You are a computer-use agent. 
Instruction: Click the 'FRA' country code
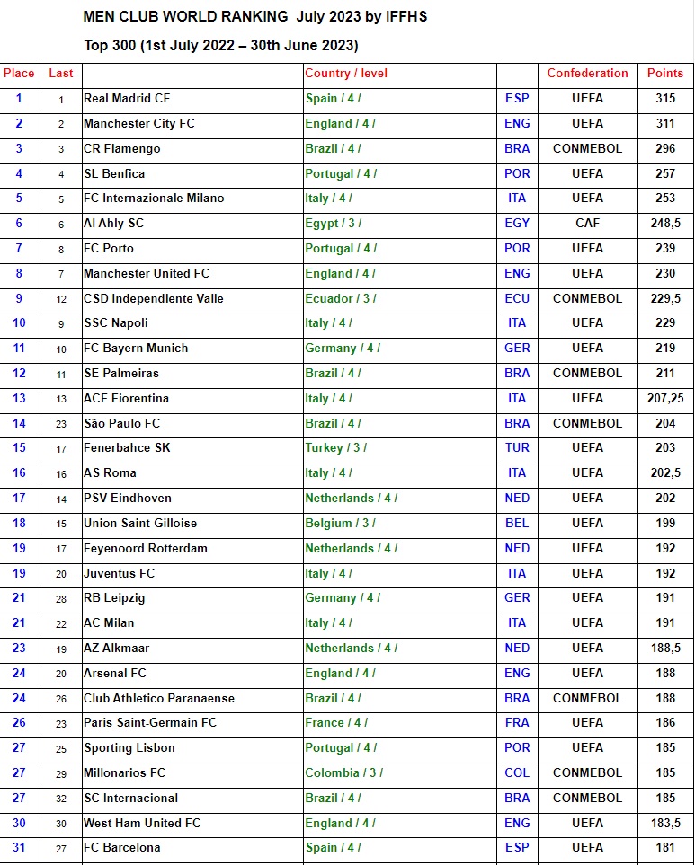(x=517, y=722)
